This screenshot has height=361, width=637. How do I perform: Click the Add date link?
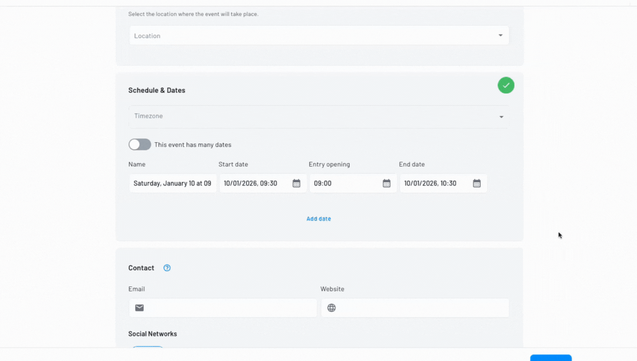[318, 219]
